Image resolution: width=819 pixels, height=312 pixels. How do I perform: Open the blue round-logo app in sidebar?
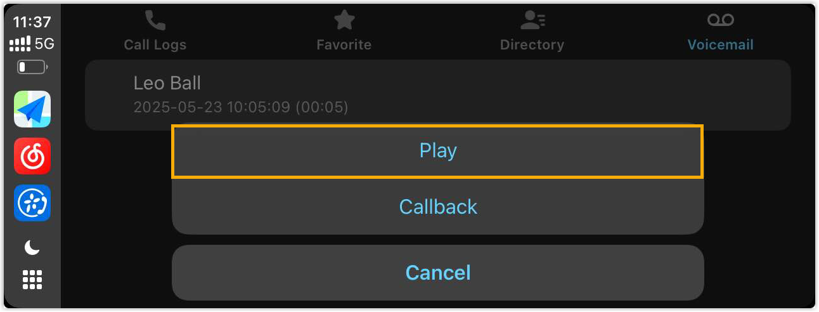(x=32, y=203)
